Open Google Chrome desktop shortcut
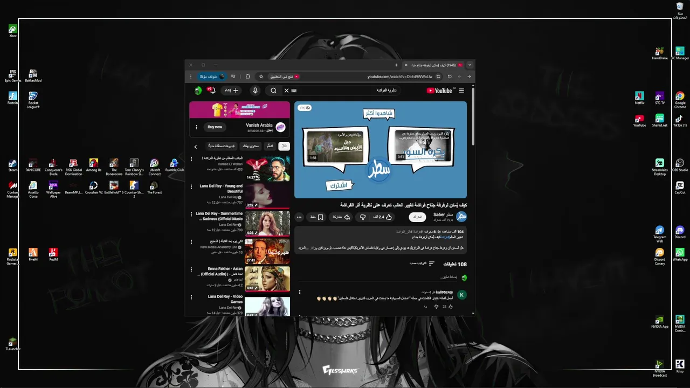 pos(680,100)
